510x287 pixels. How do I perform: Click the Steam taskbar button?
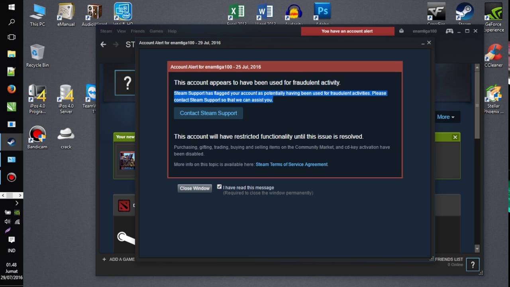(x=12, y=142)
